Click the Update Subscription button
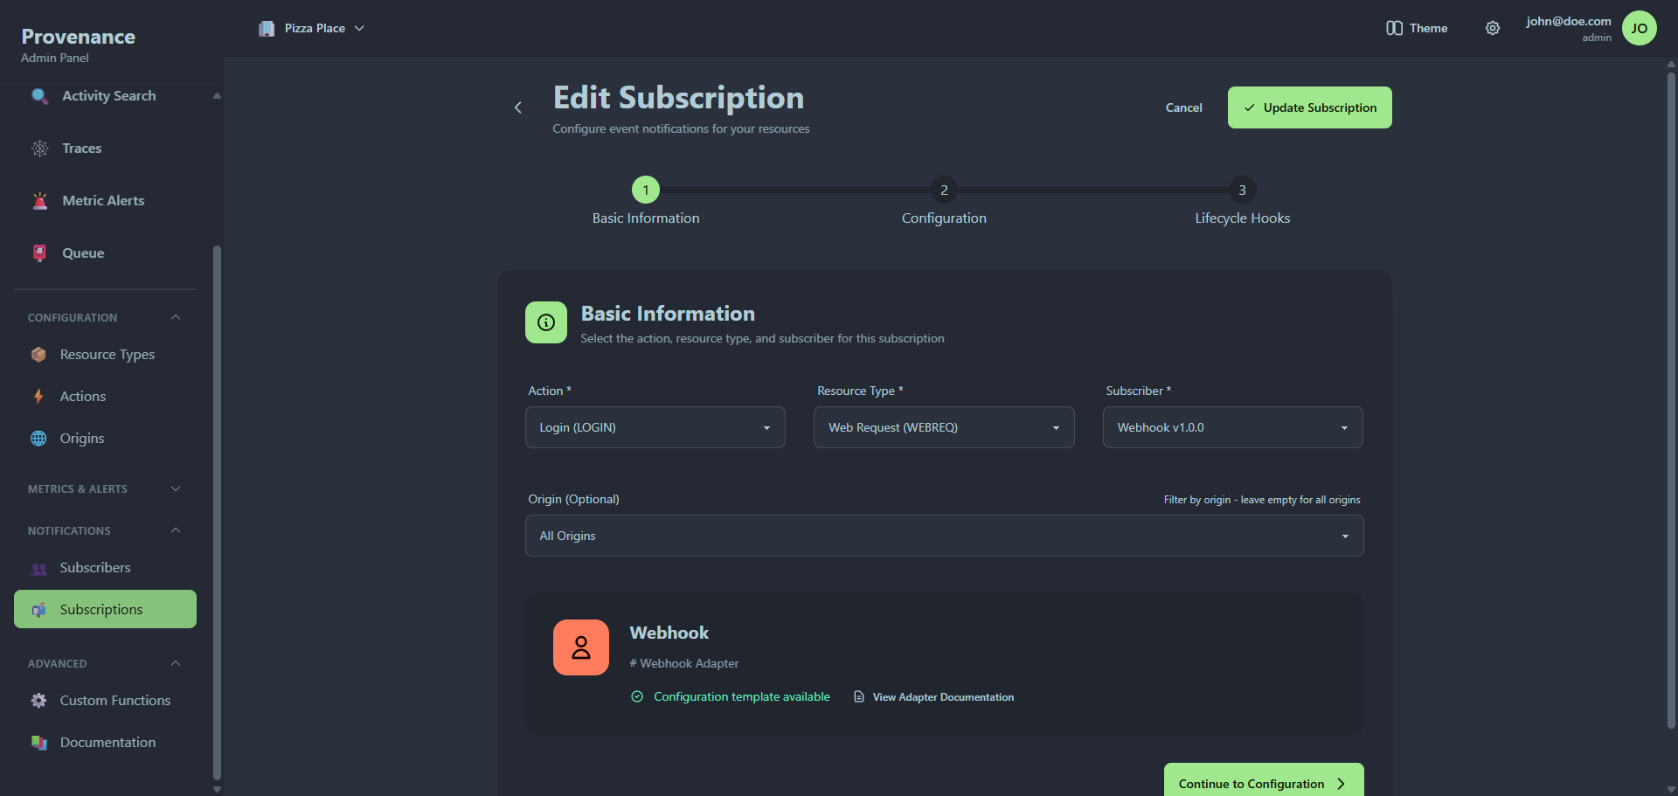This screenshot has height=796, width=1678. [1308, 107]
